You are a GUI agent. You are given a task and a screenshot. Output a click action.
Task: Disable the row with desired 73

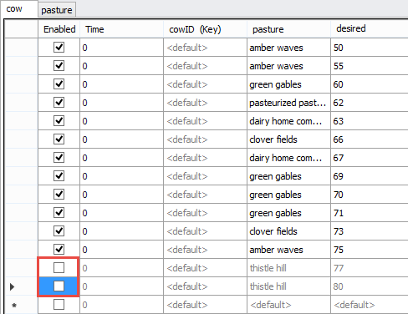point(59,231)
